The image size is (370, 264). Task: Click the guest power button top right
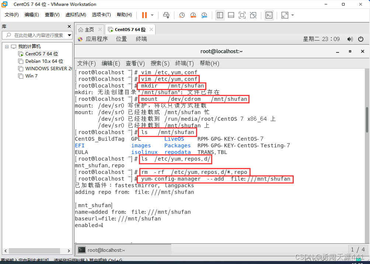pyautogui.click(x=360, y=39)
